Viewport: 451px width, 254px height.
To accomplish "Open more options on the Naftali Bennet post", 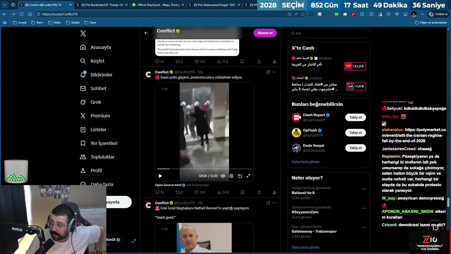I will coord(274,203).
